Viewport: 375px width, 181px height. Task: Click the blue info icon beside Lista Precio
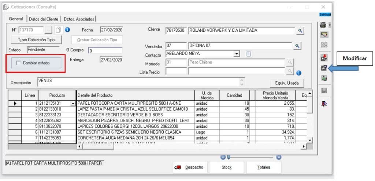click(x=298, y=73)
